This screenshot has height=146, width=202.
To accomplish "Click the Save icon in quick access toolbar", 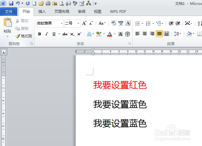I will tap(11, 3).
